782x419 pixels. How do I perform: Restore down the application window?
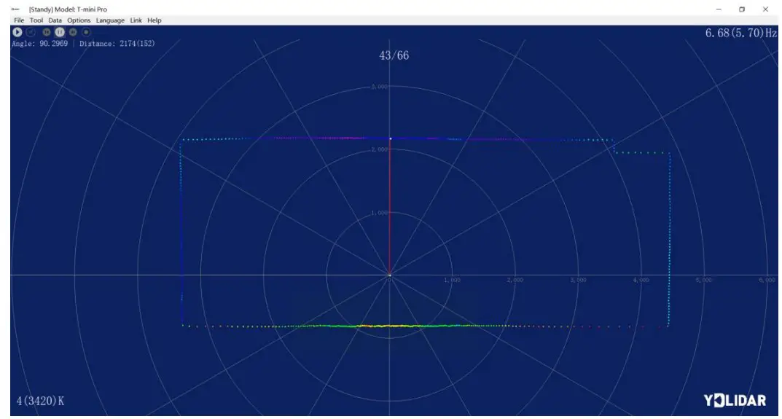coord(742,9)
